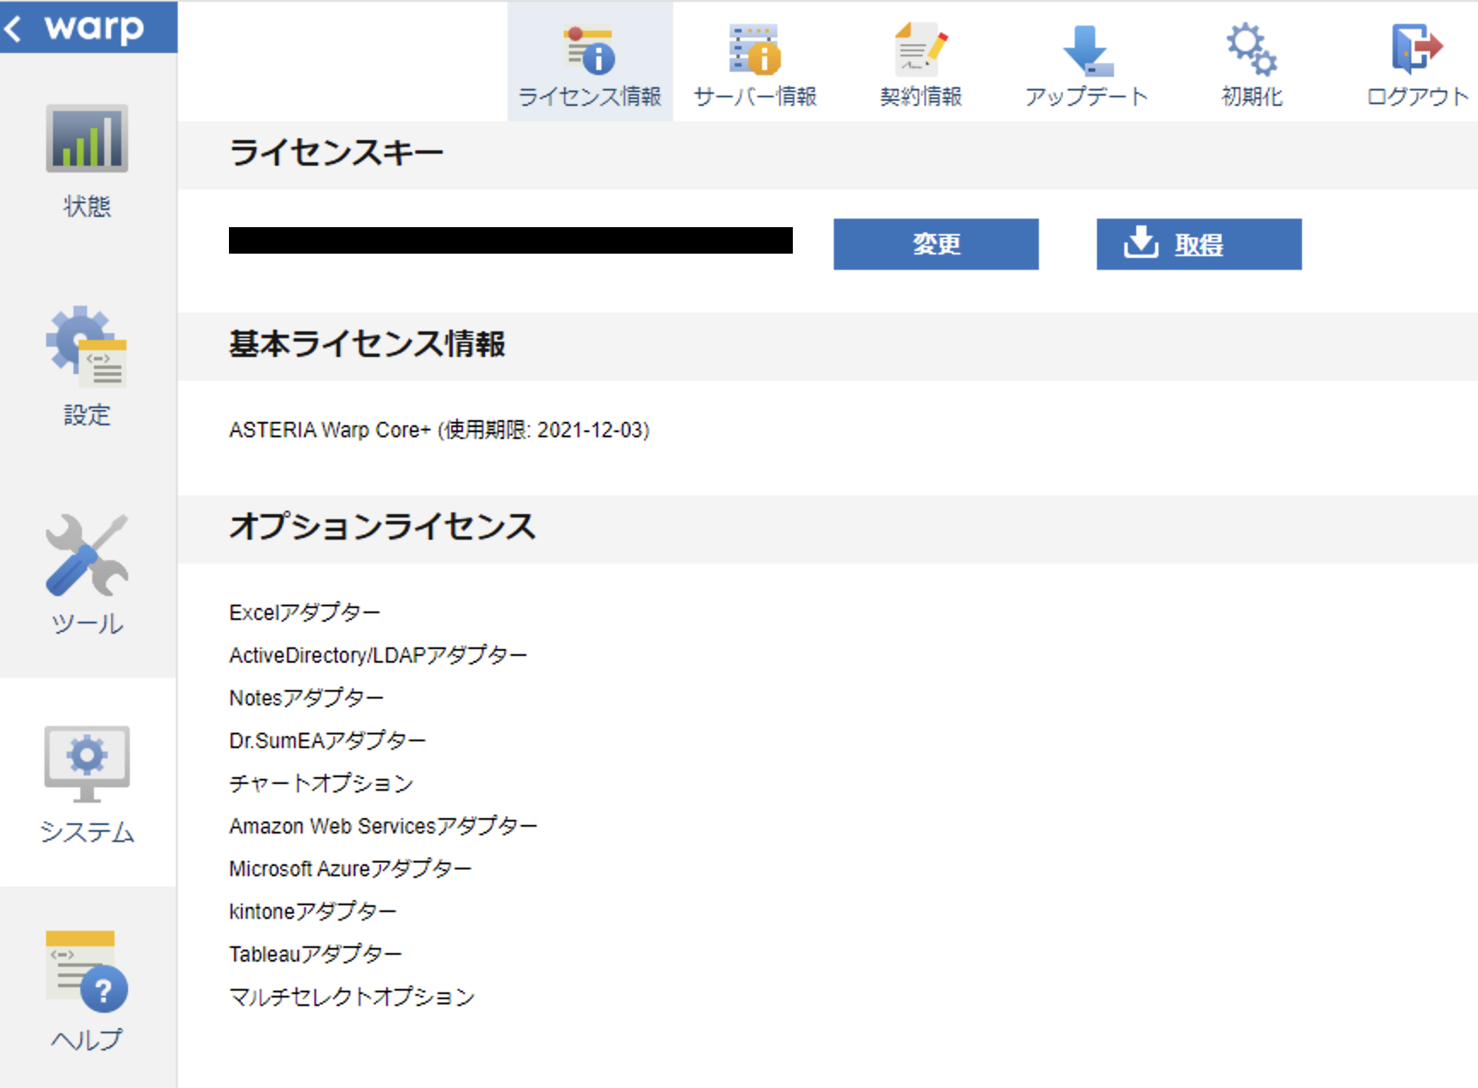Click the Notesアダプター entry

click(306, 698)
